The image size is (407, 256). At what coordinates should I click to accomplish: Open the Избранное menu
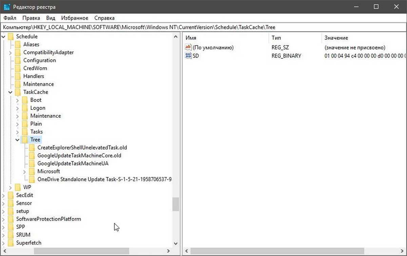(x=75, y=18)
